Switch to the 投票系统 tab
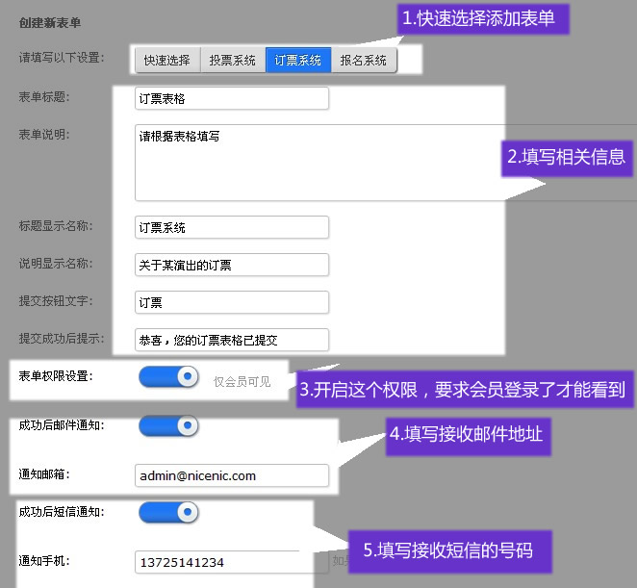 tap(233, 60)
